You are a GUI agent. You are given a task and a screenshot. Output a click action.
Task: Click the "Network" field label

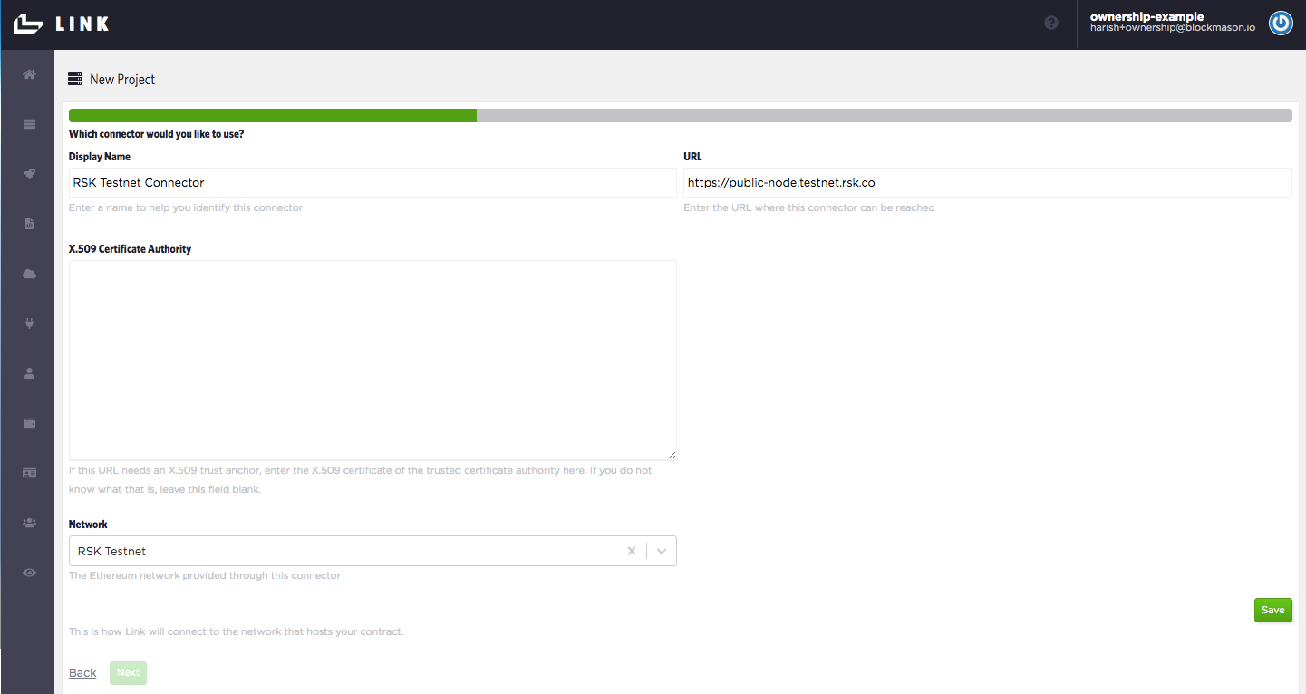point(88,525)
